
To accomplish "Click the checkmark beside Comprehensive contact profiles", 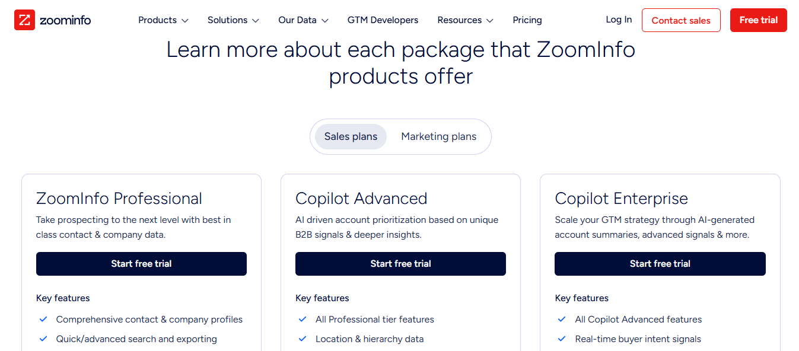I will [x=43, y=319].
